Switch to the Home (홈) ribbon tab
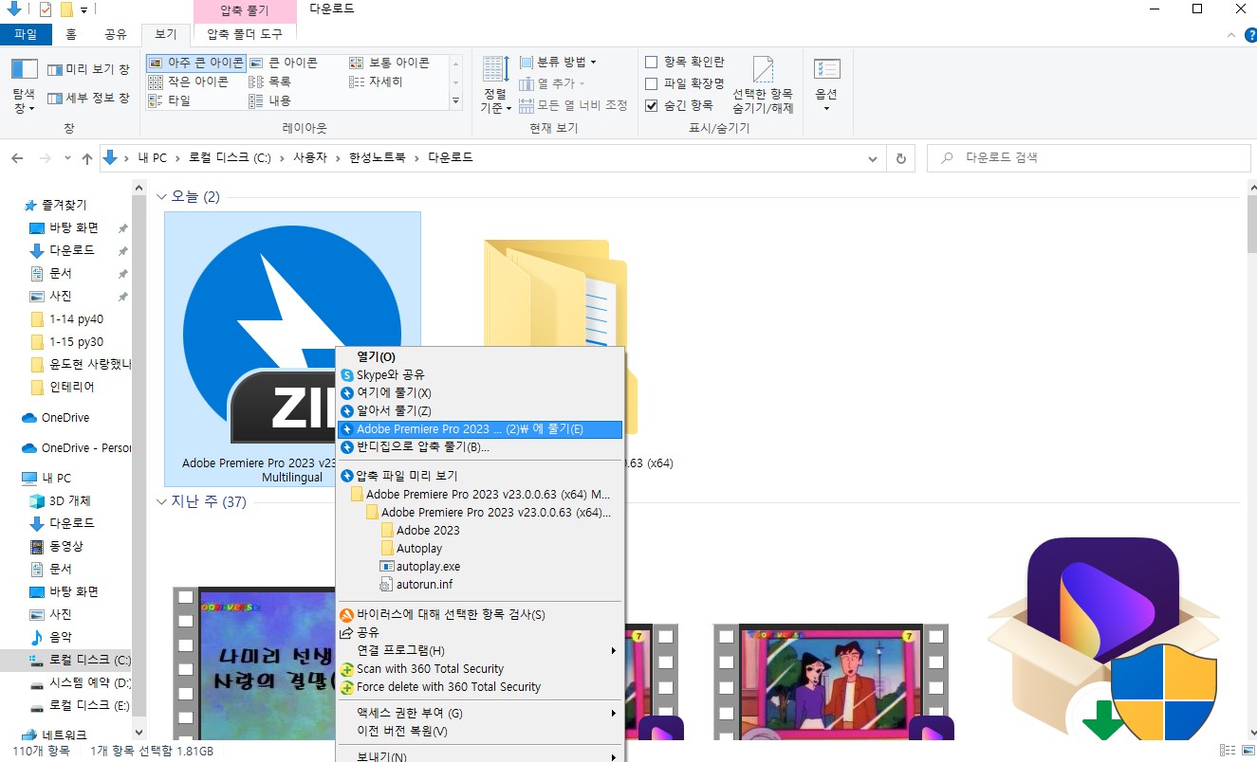Viewport: 1257px width, 762px height. [71, 34]
